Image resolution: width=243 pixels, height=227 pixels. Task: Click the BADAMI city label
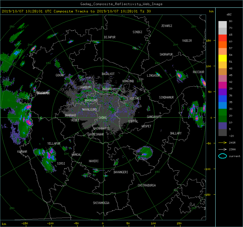pyautogui.click(x=107, y=89)
